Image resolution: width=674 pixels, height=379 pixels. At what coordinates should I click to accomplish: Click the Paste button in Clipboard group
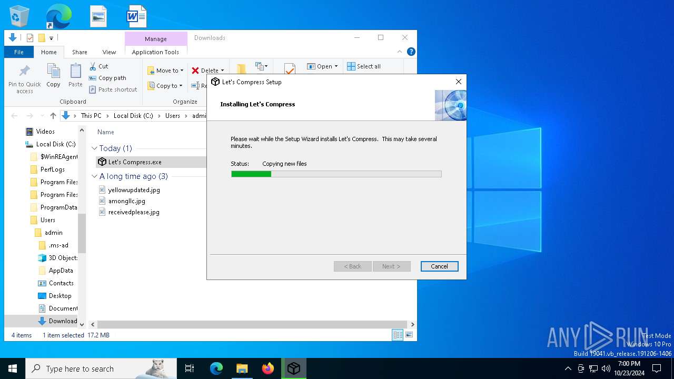[x=75, y=75]
